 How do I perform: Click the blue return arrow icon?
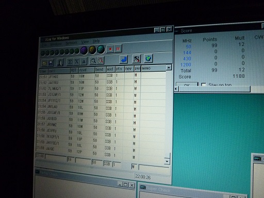[124, 59]
